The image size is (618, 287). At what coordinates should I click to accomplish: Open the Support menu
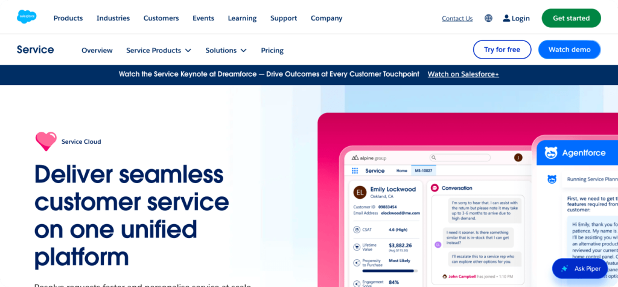tap(284, 18)
